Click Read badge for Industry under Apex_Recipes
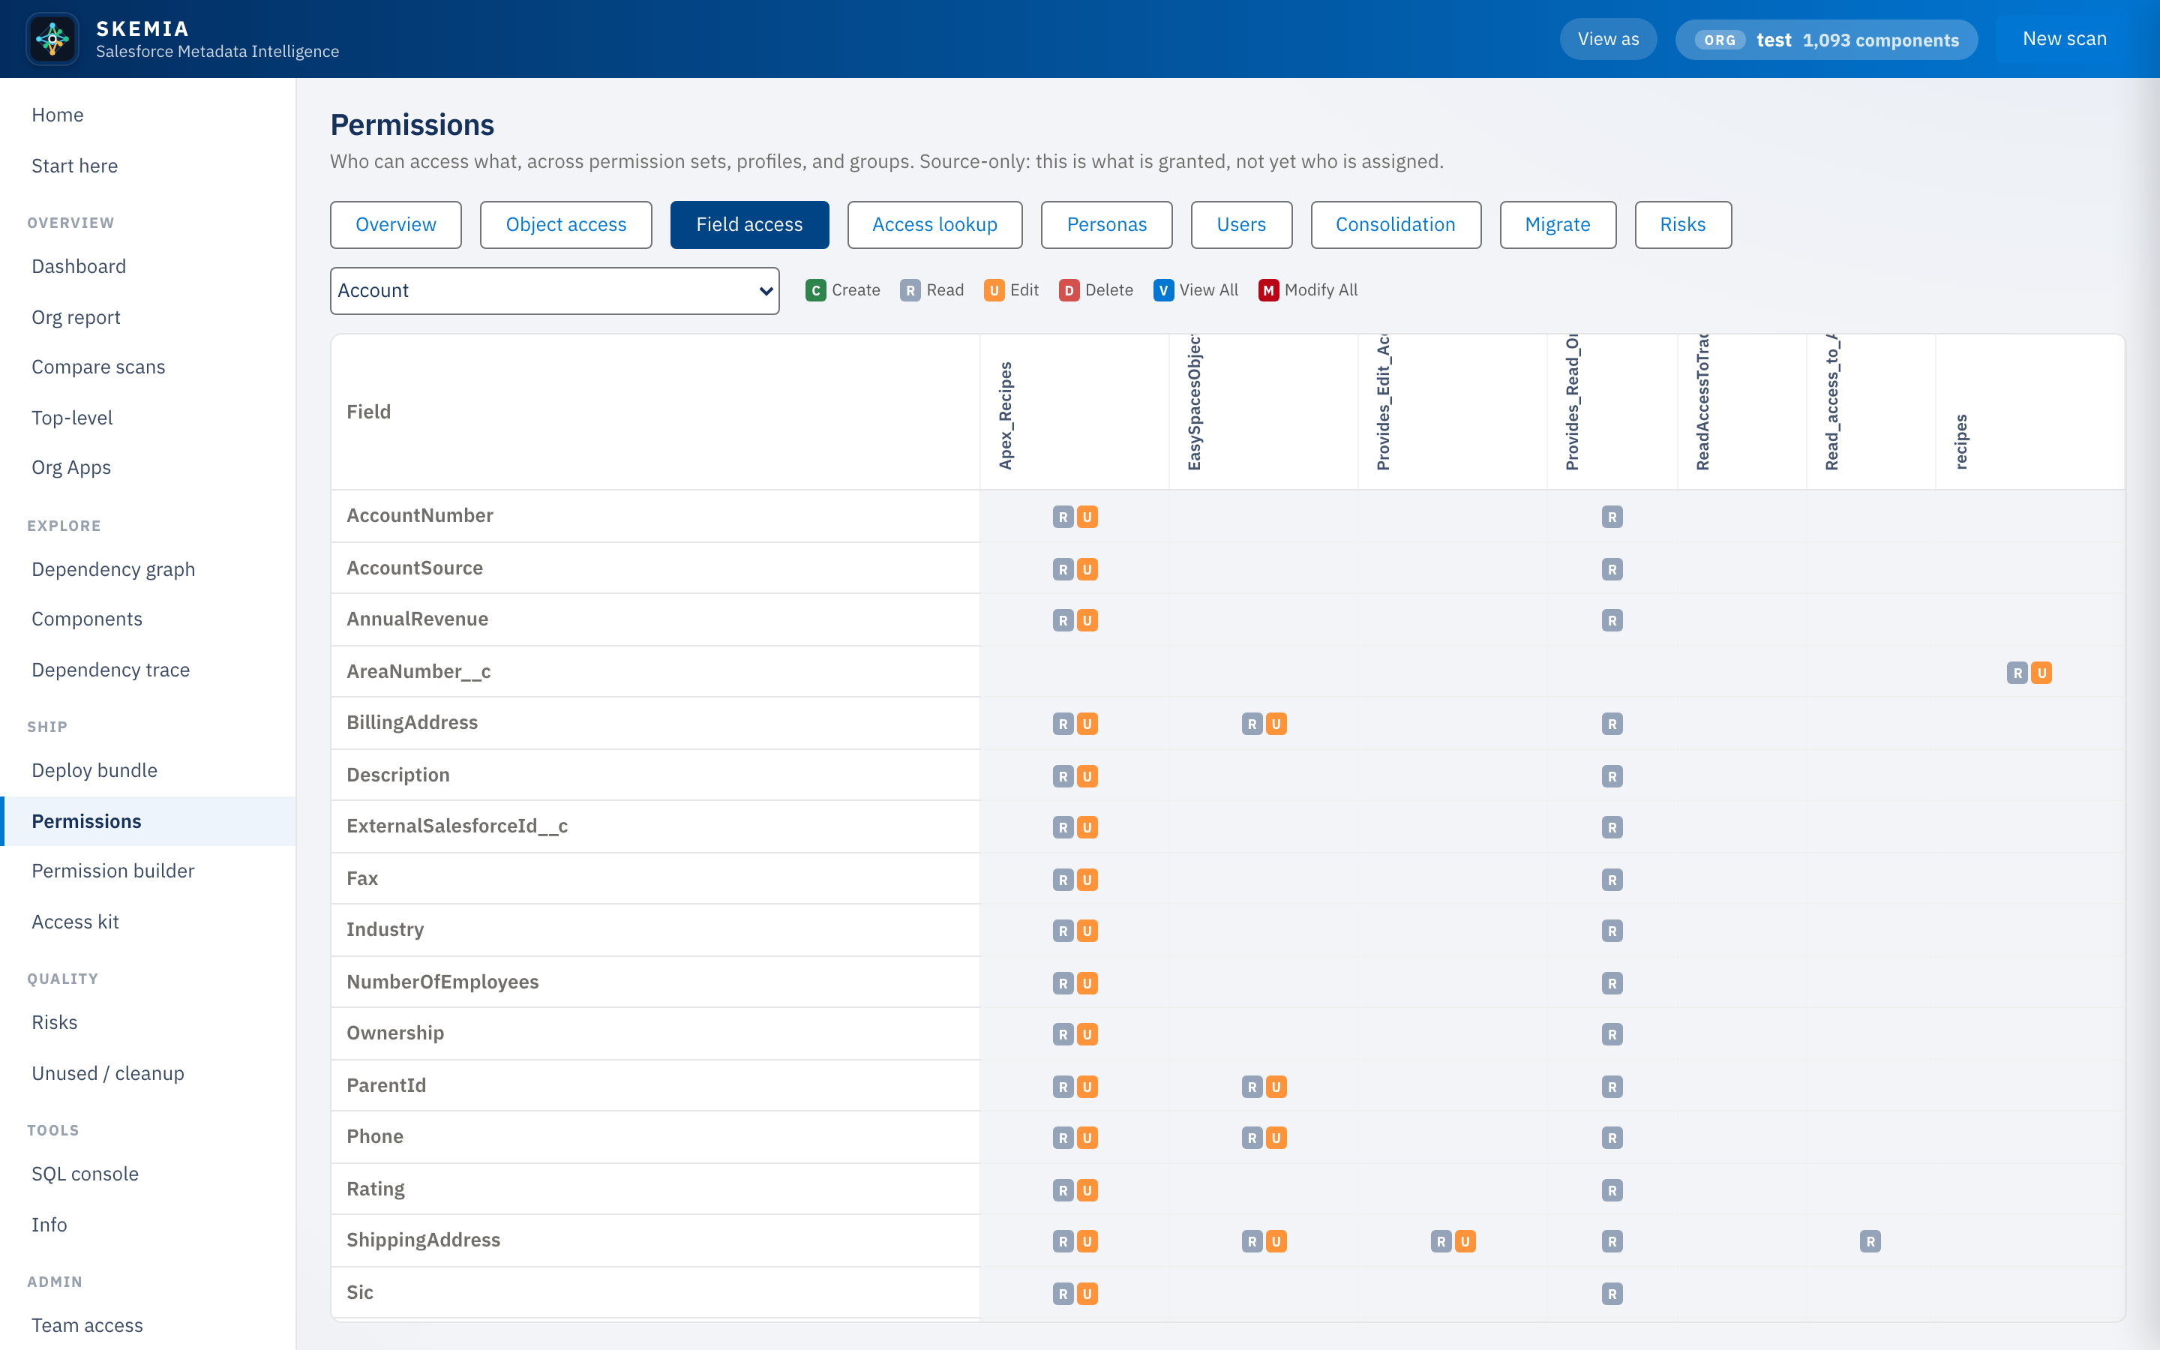Screen dimensions: 2160x1350 (x=1063, y=931)
